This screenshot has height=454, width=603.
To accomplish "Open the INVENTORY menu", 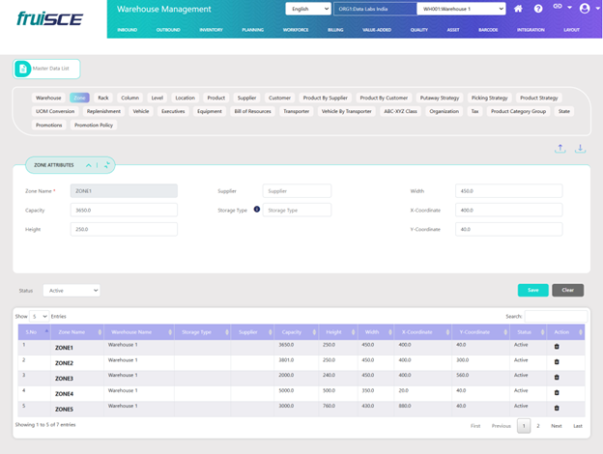I will click(211, 30).
